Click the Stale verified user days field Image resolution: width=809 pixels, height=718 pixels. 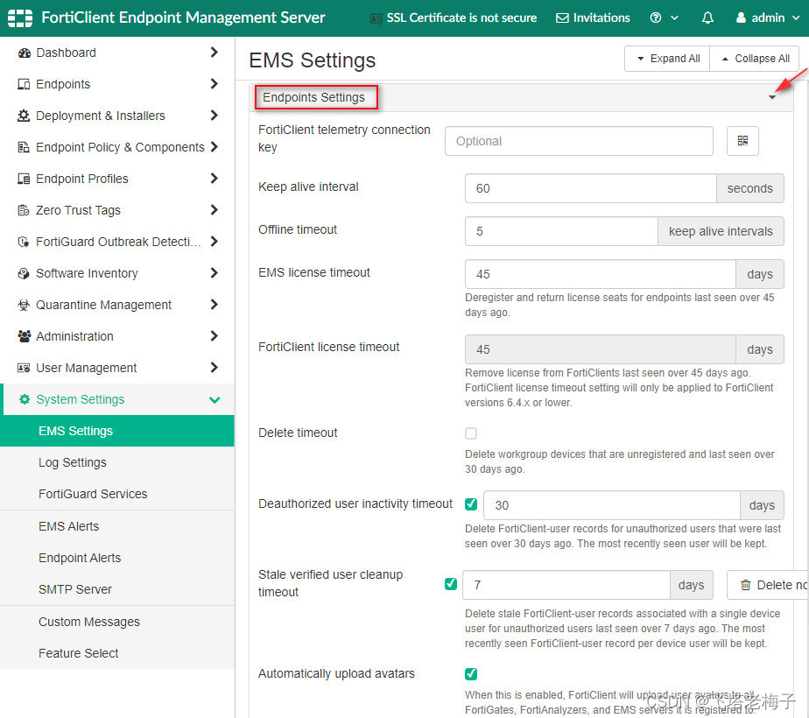pos(566,585)
